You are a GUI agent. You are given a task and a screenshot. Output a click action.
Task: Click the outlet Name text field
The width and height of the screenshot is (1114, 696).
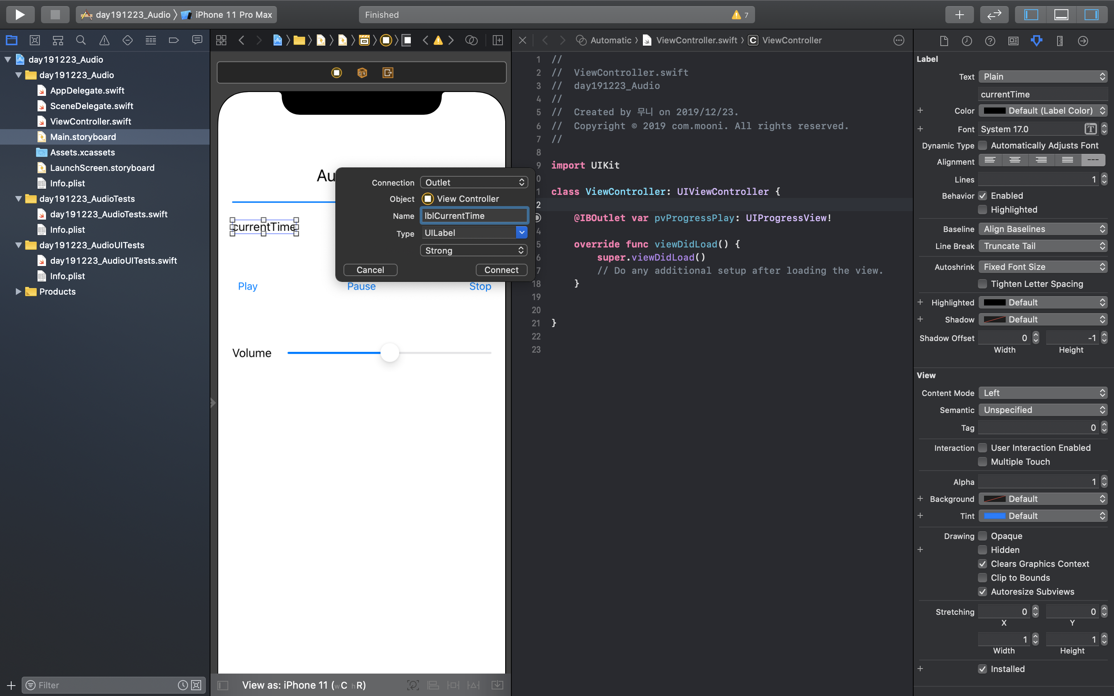tap(474, 215)
